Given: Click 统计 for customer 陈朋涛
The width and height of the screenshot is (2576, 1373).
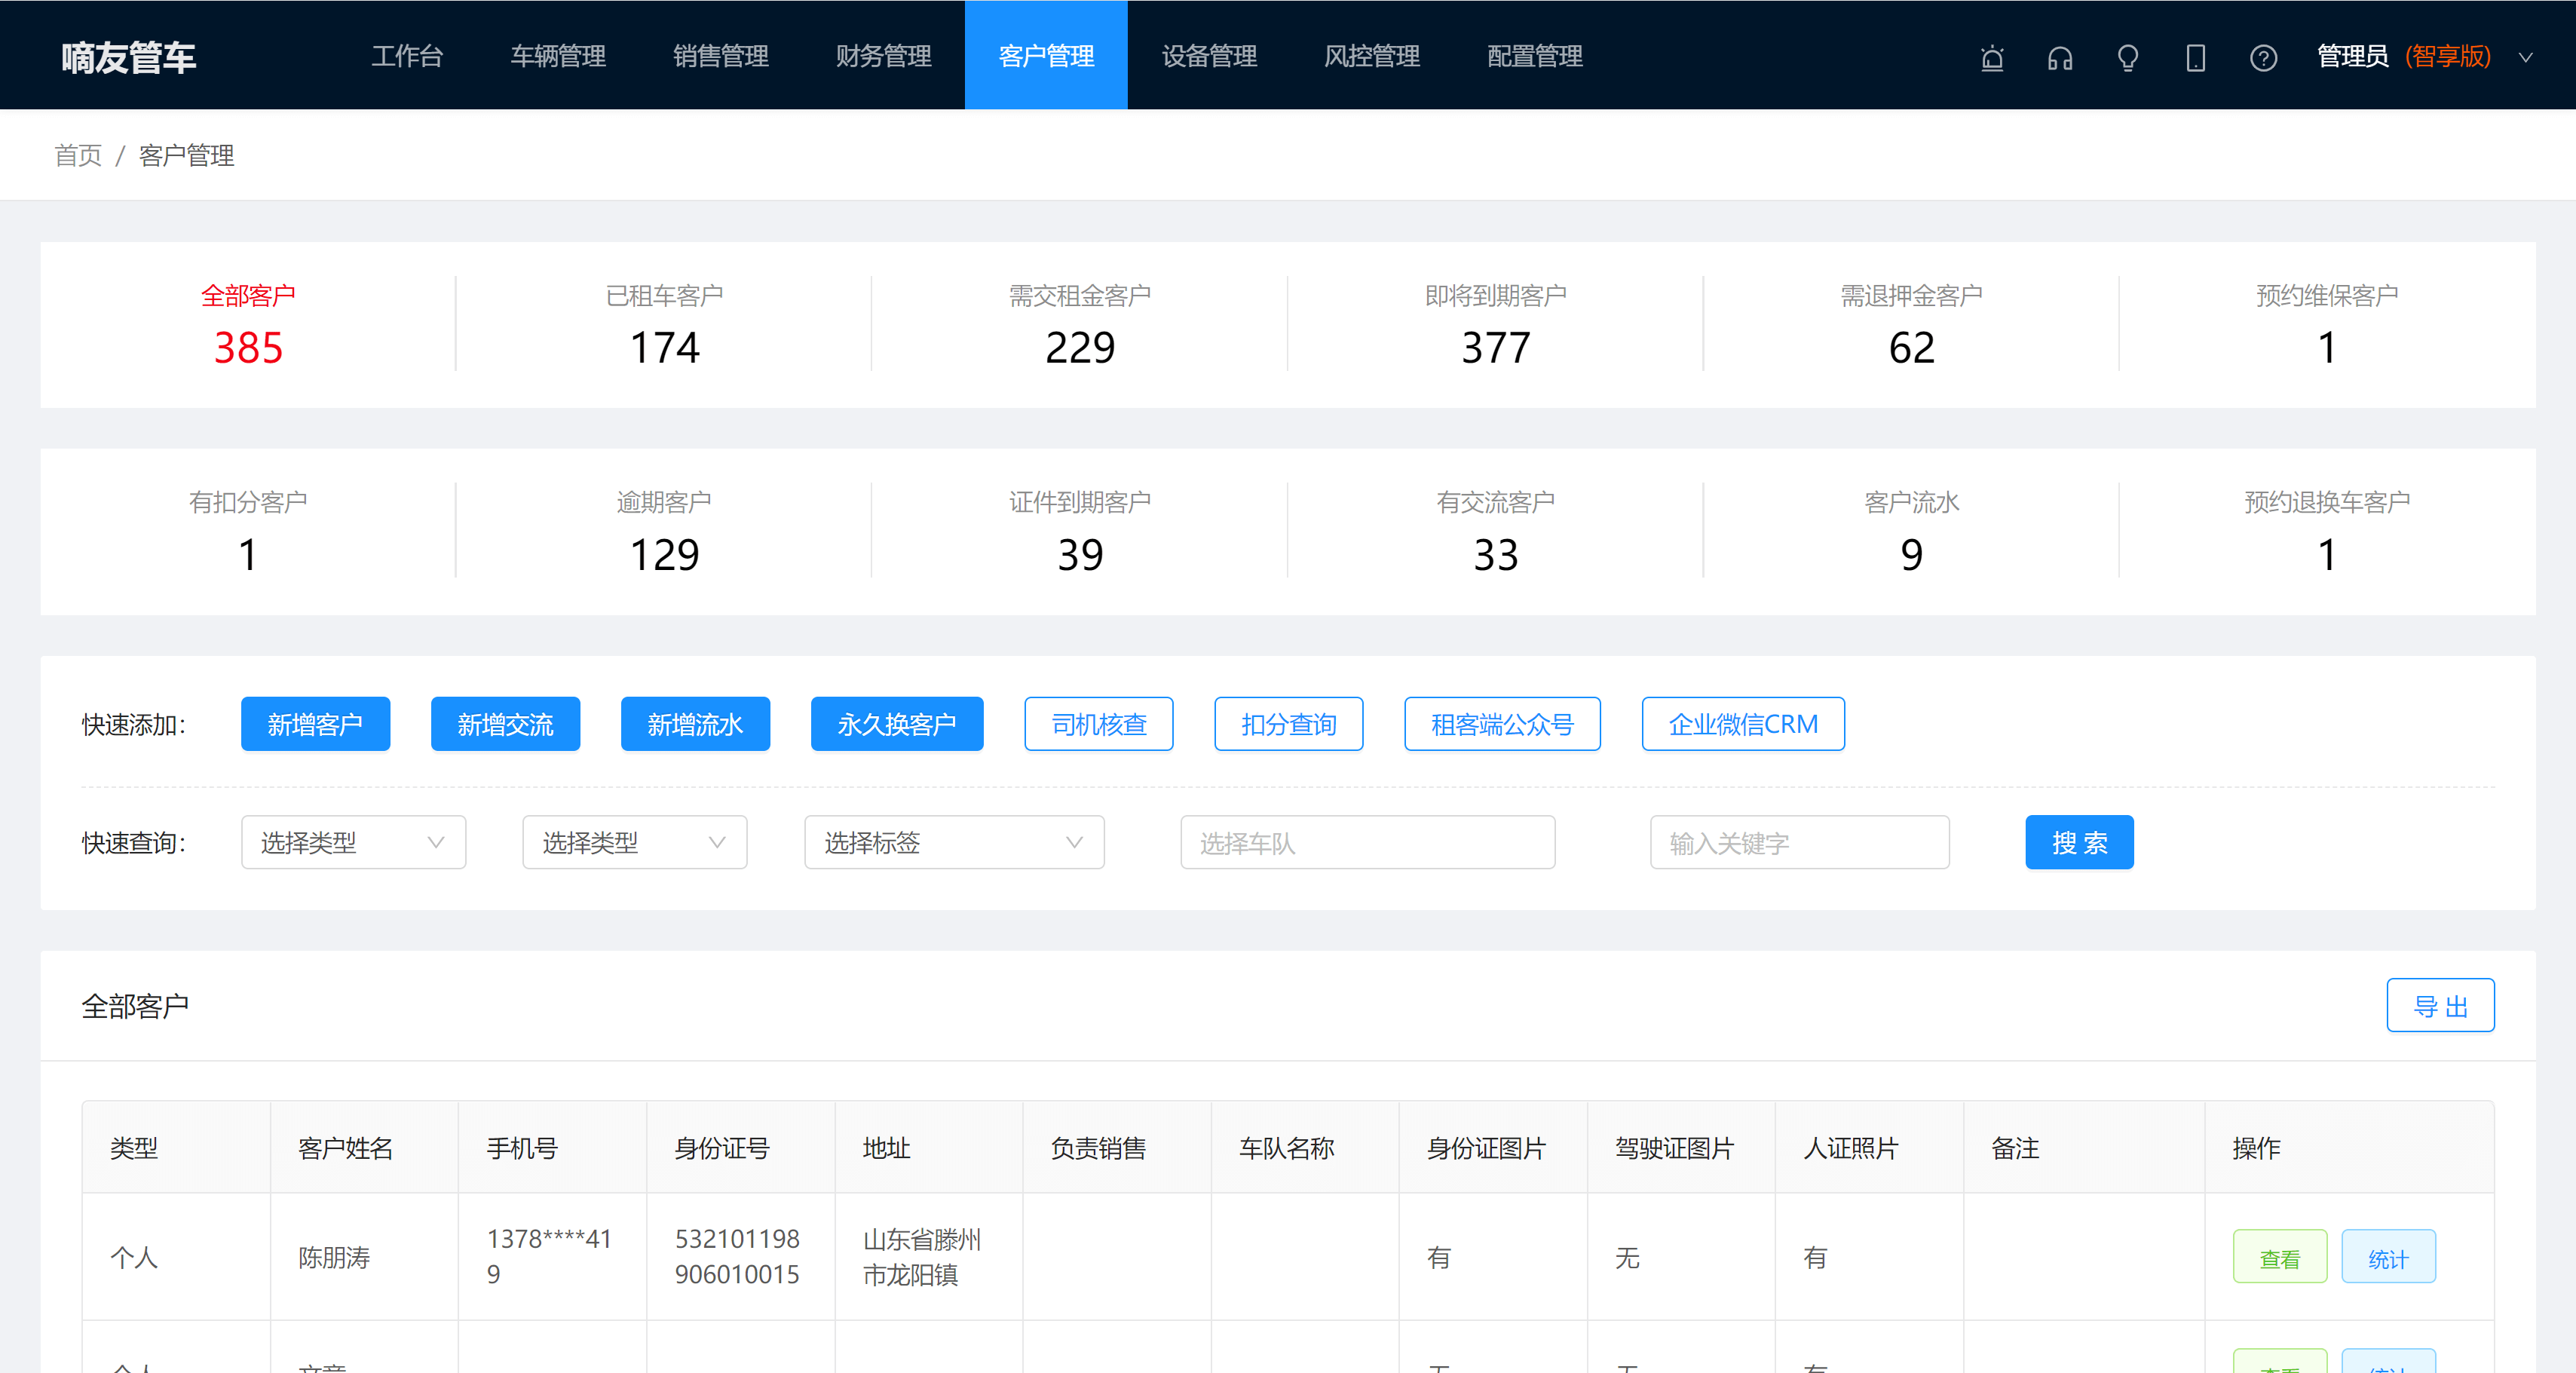Looking at the screenshot, I should point(2388,1258).
